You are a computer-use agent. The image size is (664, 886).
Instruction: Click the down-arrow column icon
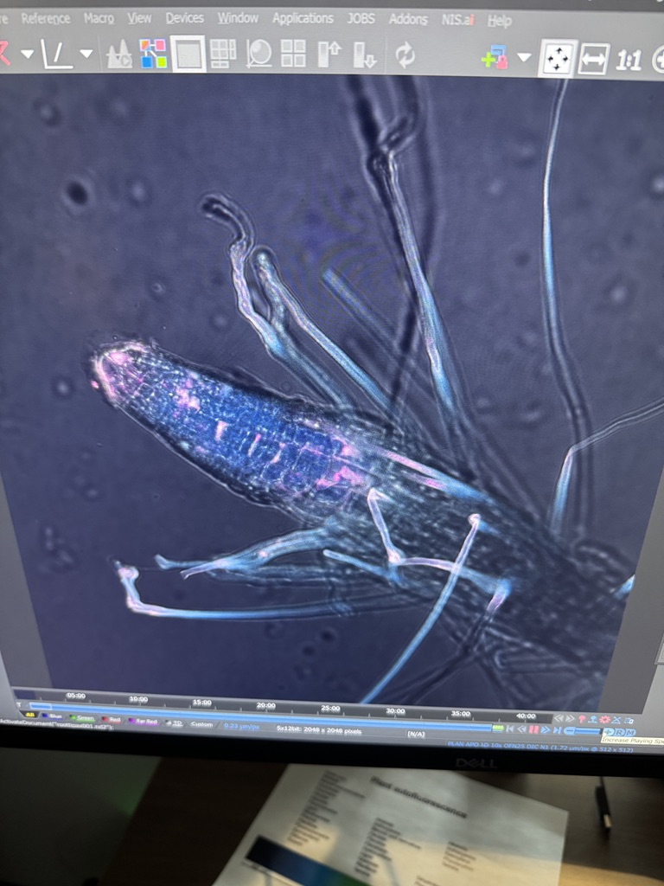[x=364, y=56]
